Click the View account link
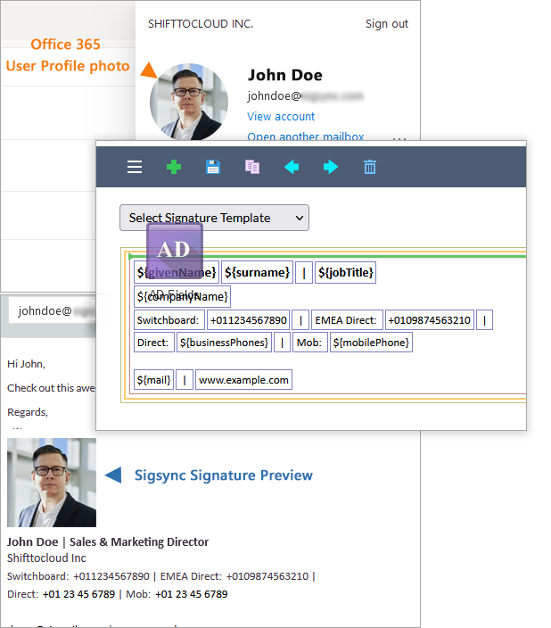This screenshot has height=628, width=551. pyautogui.click(x=281, y=117)
